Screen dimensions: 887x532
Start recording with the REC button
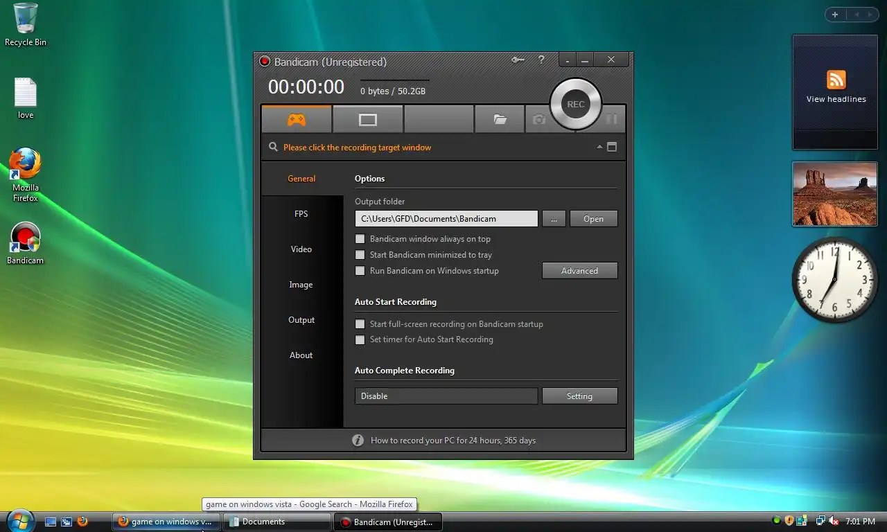576,104
